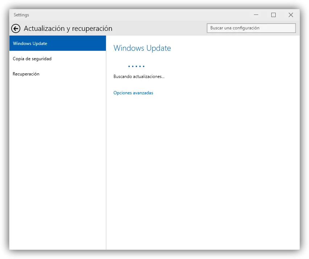This screenshot has height=259, width=309.
Task: Click the searching progress dots indicator
Action: coord(136,66)
